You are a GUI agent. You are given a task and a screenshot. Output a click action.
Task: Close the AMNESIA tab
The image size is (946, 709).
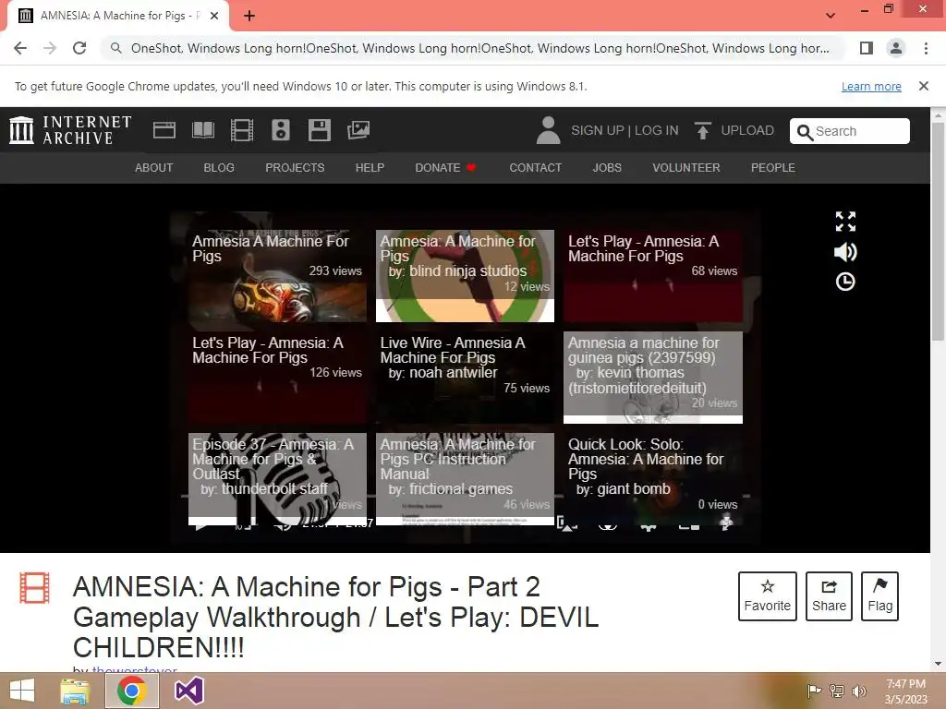214,16
